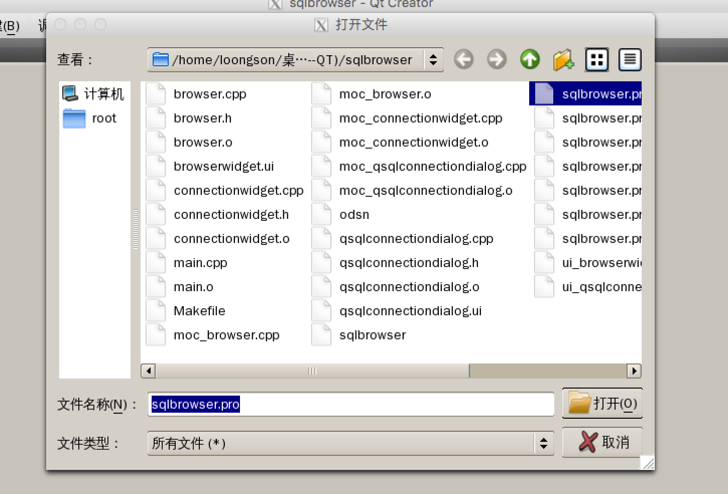Go up to the parent directory
Image resolution: width=728 pixels, height=494 pixels.
coord(530,60)
